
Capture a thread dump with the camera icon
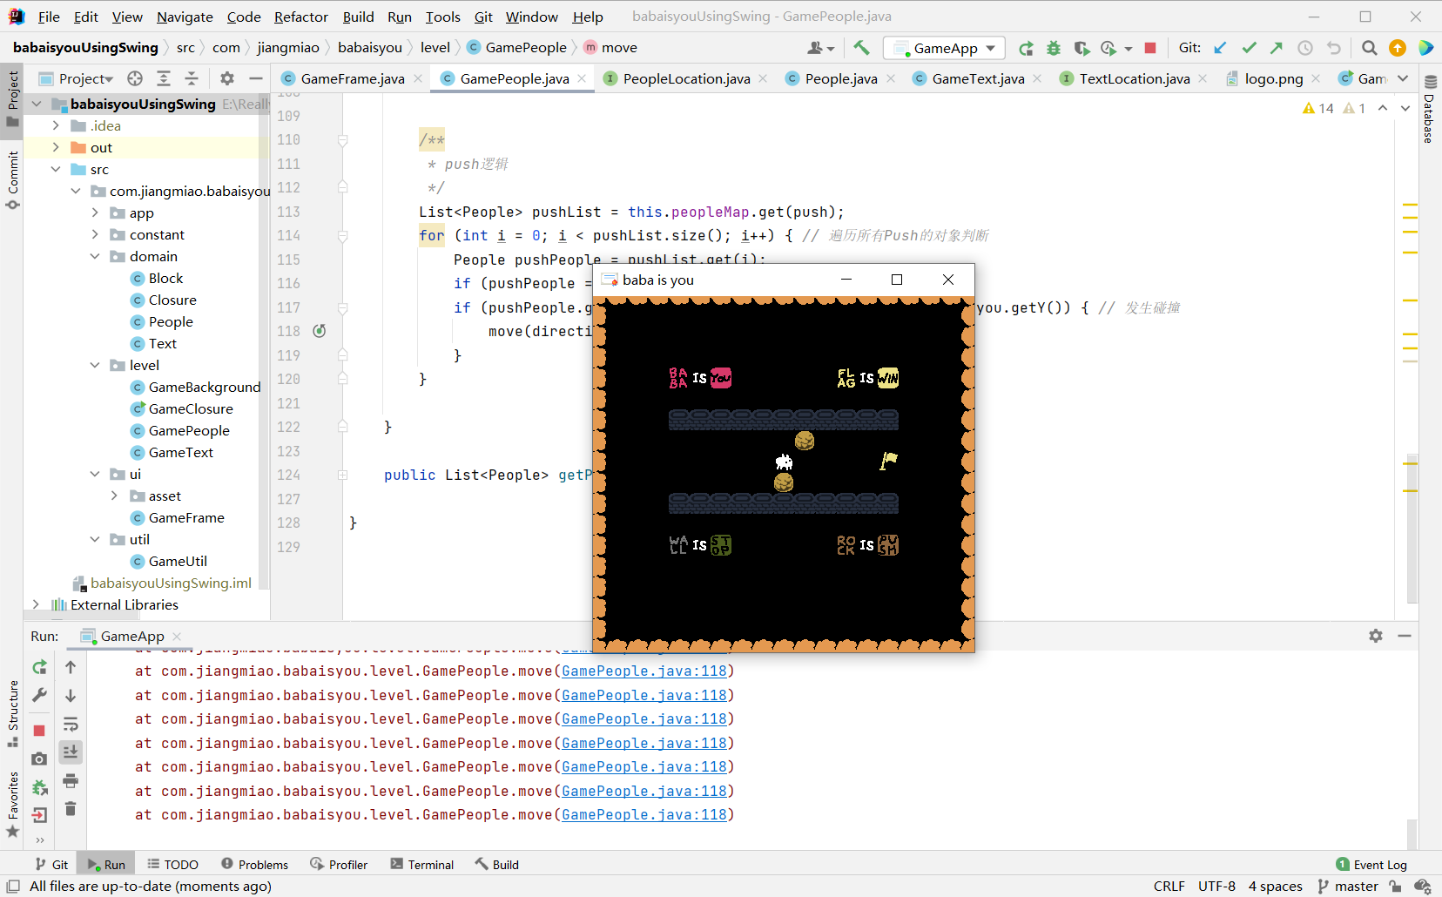(38, 759)
